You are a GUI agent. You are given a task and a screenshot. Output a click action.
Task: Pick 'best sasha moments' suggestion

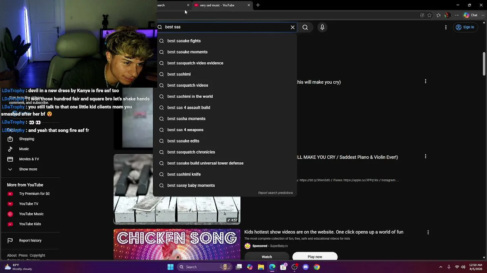(225, 119)
